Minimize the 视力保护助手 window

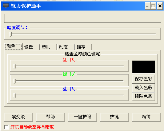[x=147, y=6]
